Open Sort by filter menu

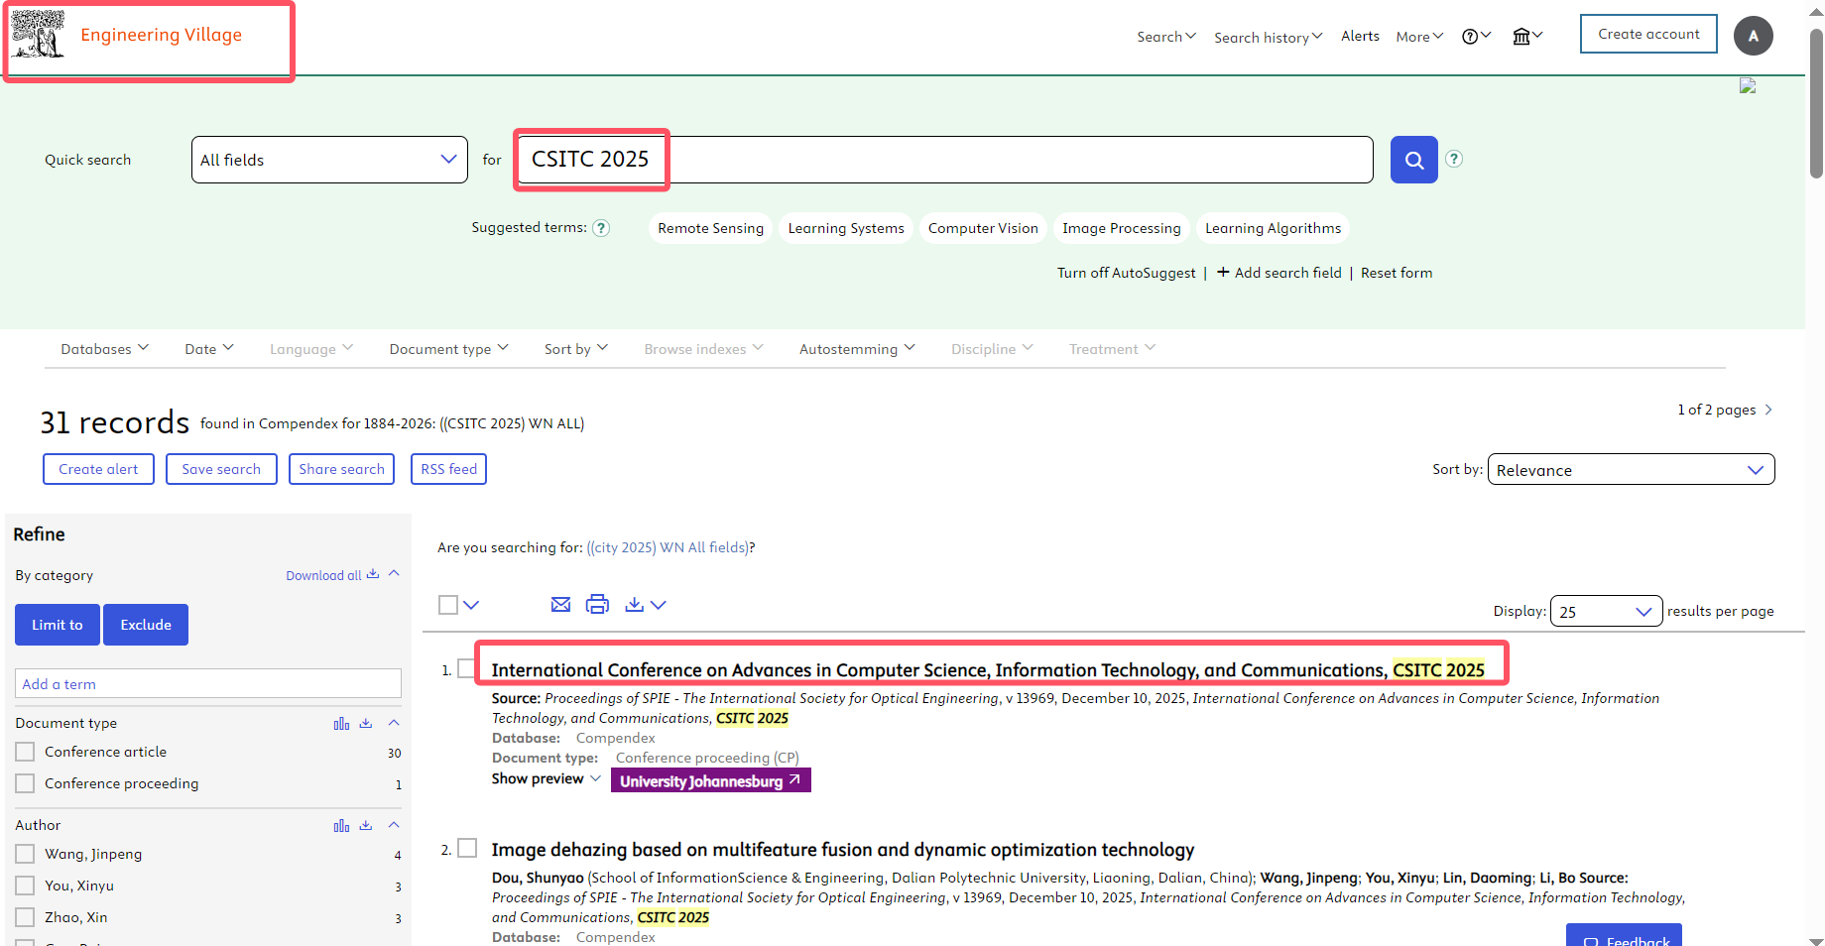[576, 349]
